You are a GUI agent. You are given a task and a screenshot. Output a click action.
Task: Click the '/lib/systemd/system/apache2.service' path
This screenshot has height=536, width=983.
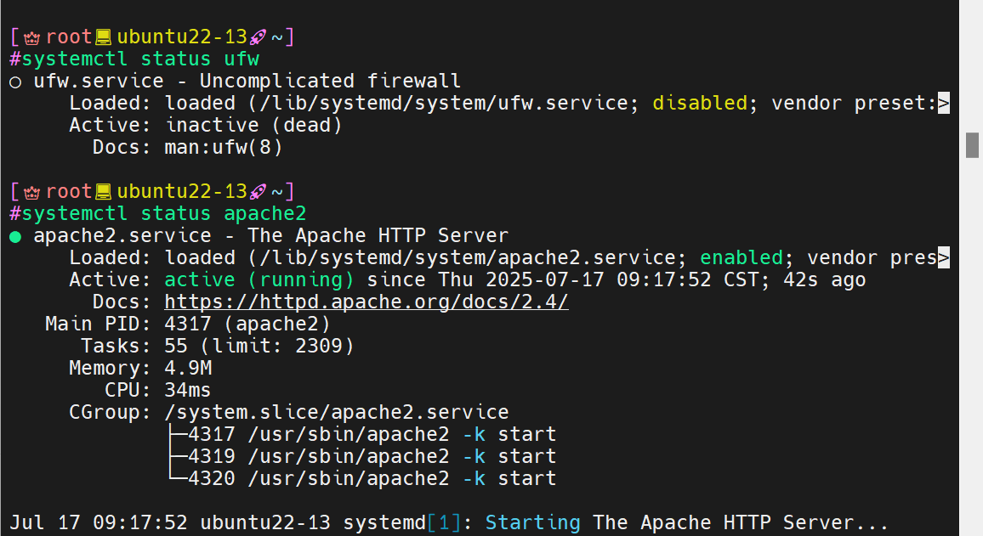[467, 257]
